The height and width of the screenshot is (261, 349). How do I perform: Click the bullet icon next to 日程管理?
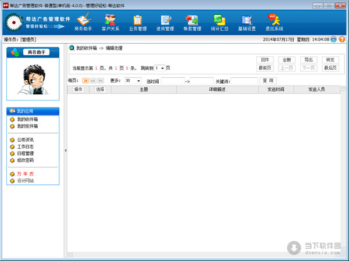point(12,153)
